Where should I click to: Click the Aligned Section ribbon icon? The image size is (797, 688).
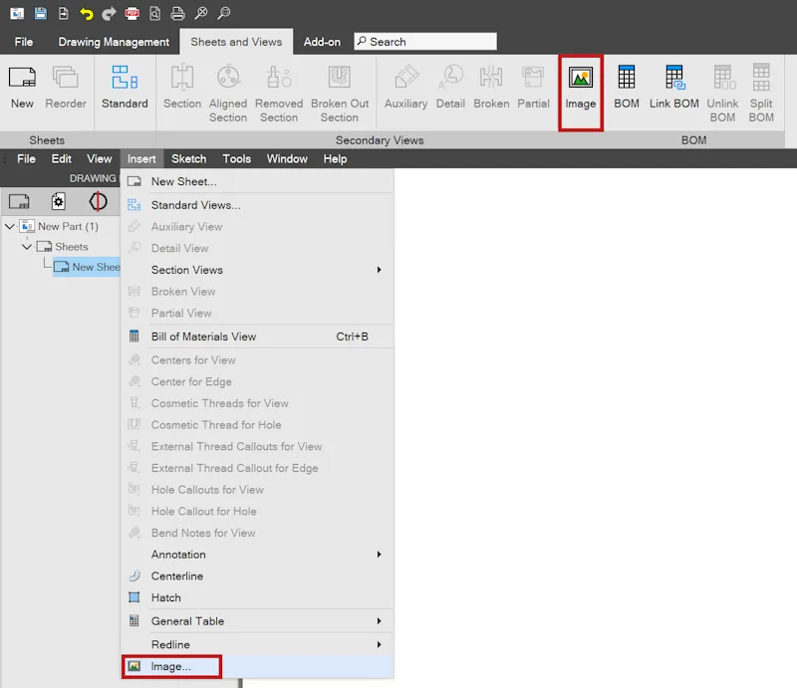(228, 94)
